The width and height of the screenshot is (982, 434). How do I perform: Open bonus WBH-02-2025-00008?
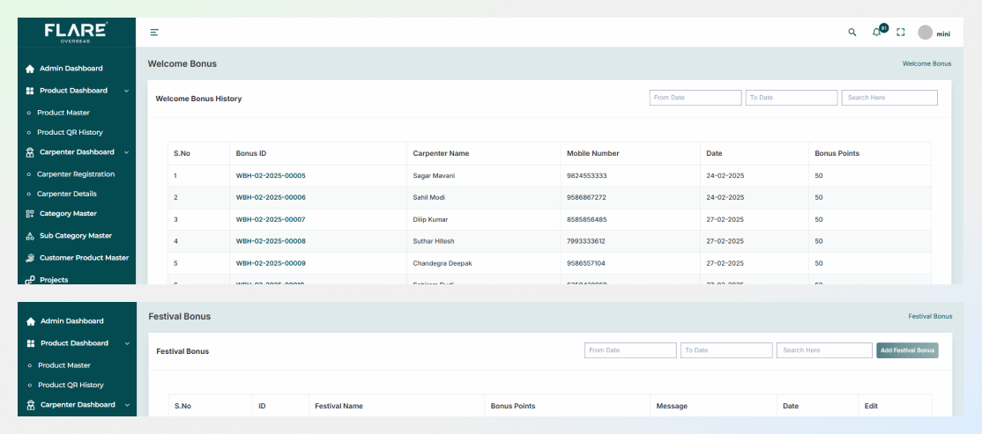click(271, 241)
